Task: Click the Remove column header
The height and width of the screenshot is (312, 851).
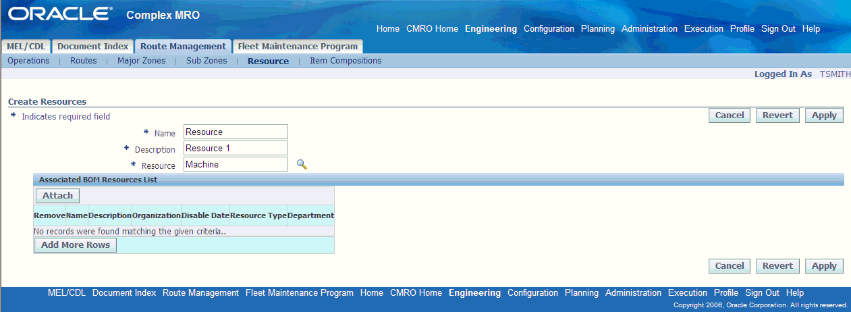Action: (x=49, y=215)
